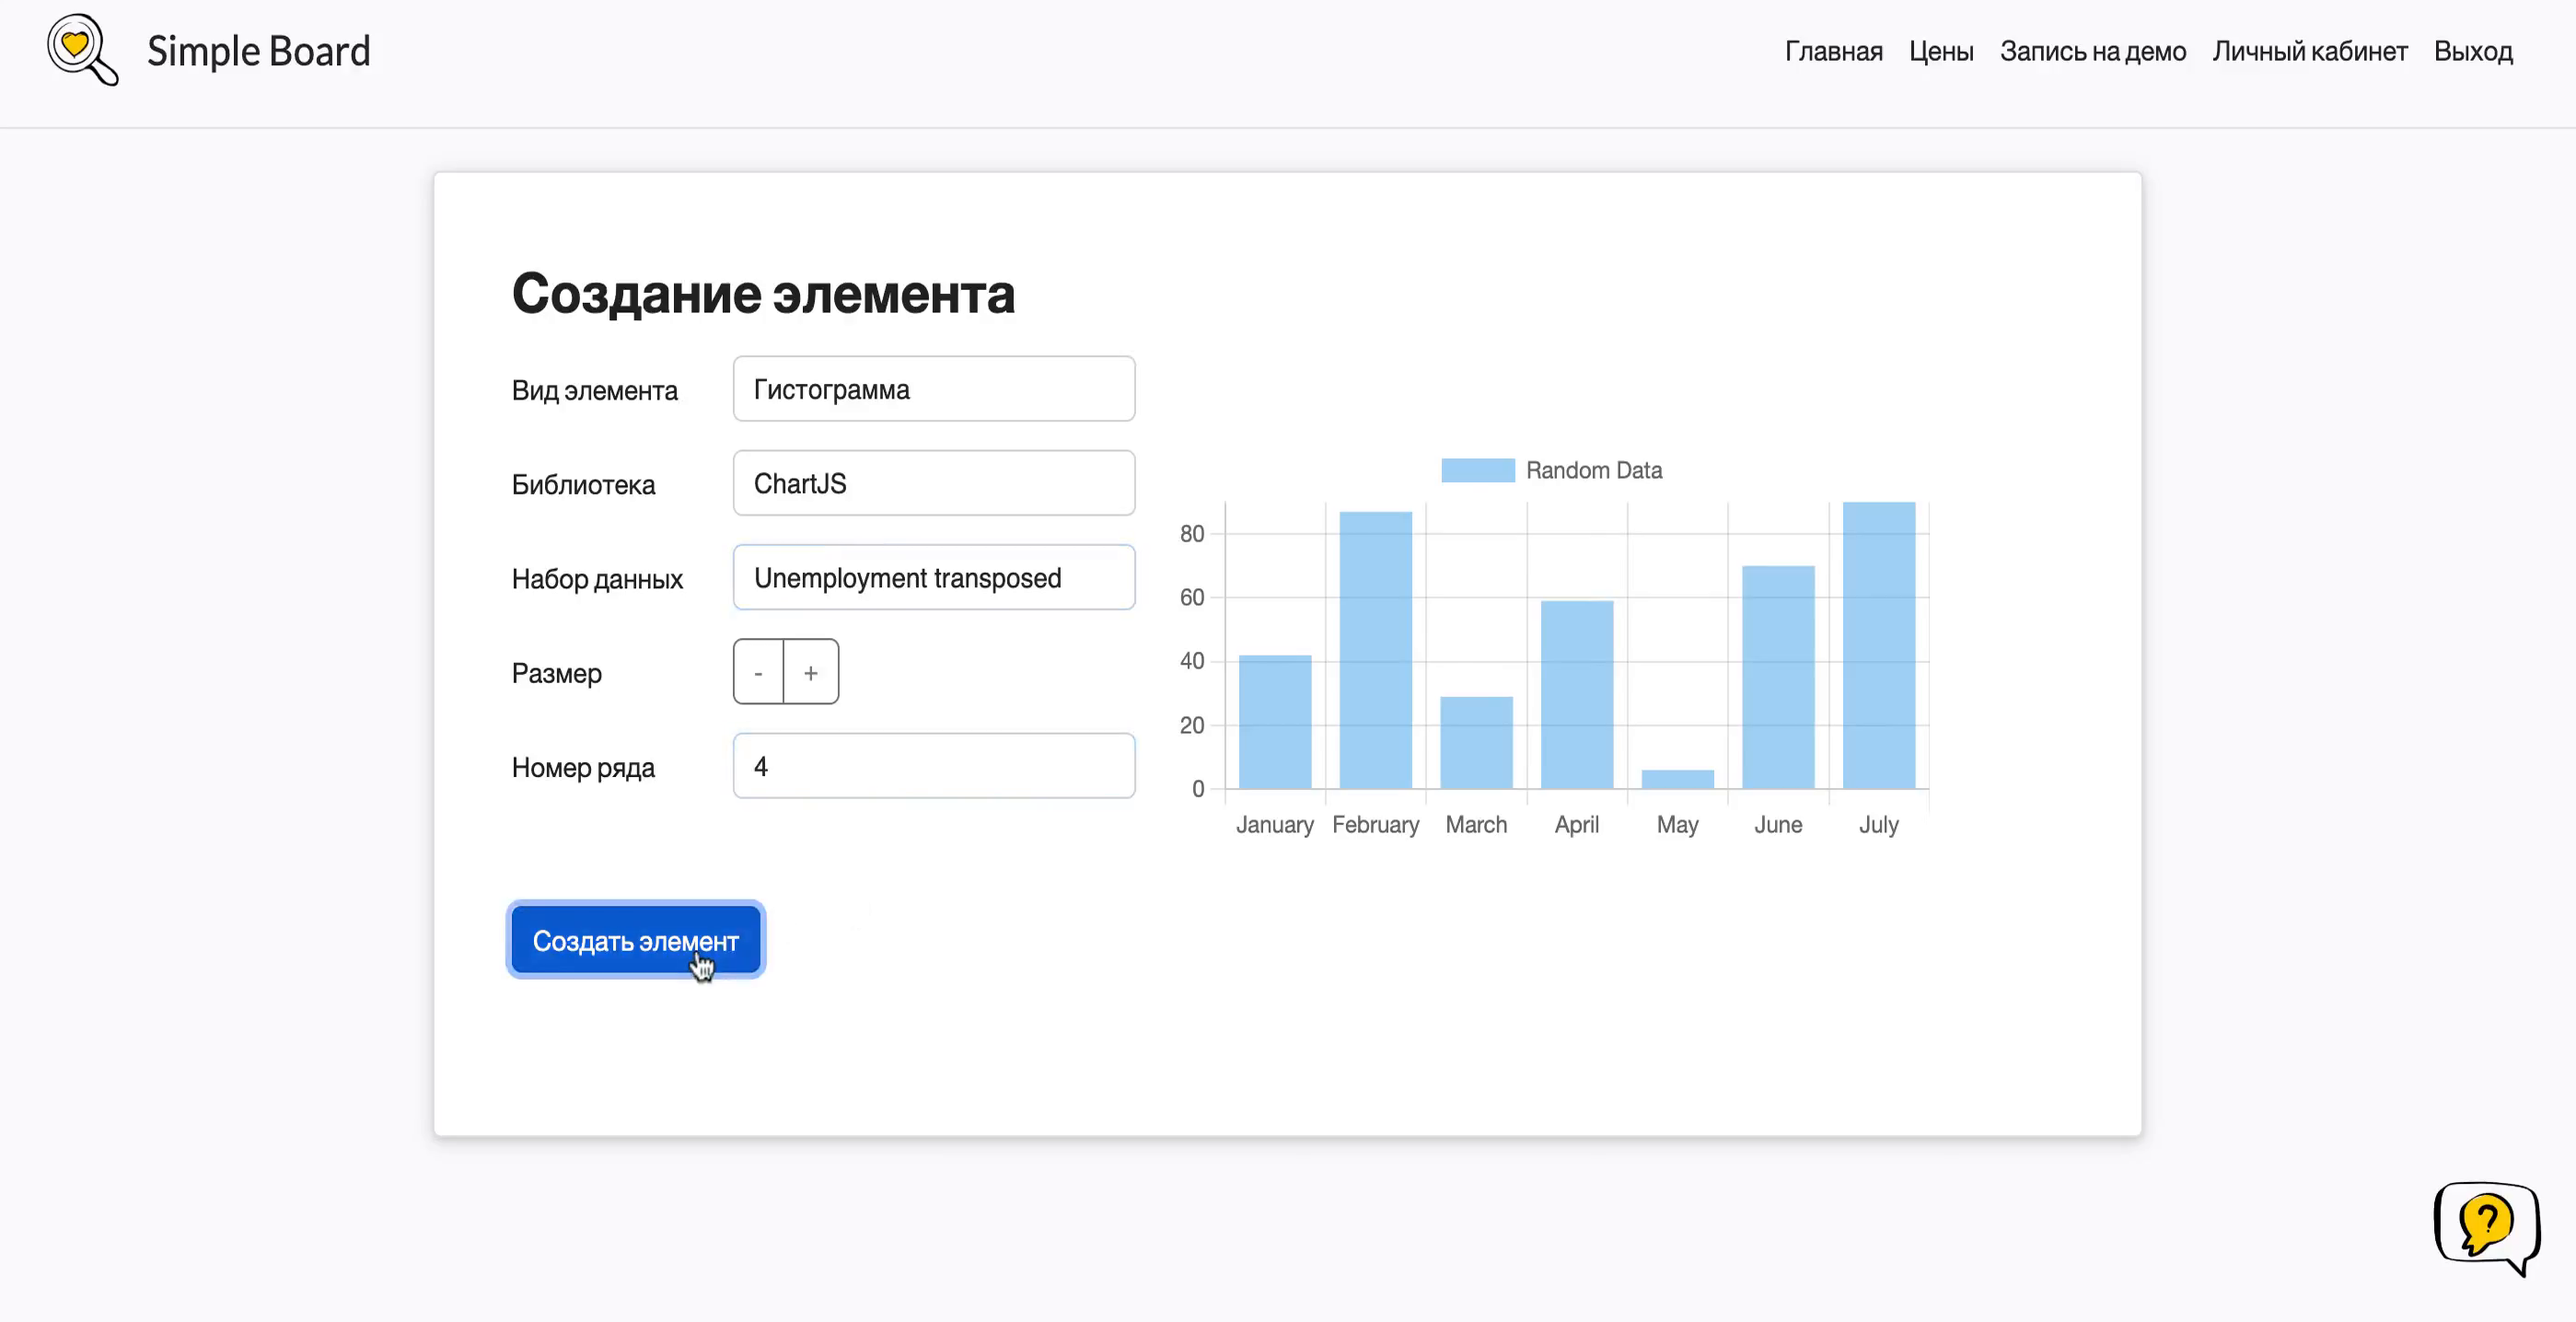The height and width of the screenshot is (1322, 2576).
Task: Click the Создание элемента heading
Action: 763,294
